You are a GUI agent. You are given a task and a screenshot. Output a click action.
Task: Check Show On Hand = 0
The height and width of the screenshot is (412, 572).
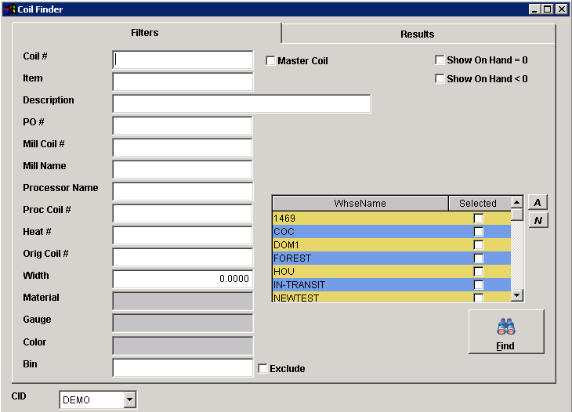coord(440,60)
